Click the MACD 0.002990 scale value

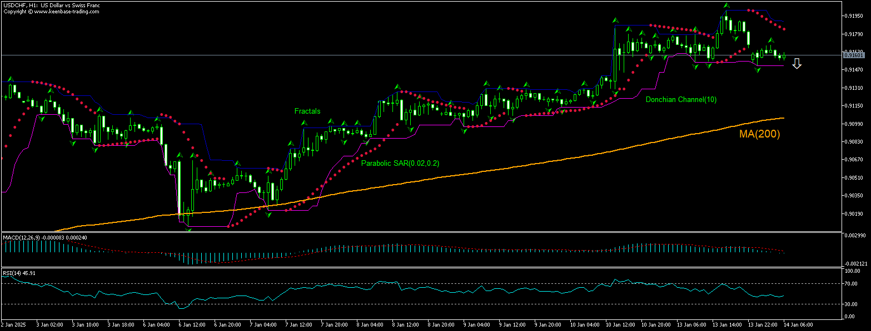click(854, 236)
